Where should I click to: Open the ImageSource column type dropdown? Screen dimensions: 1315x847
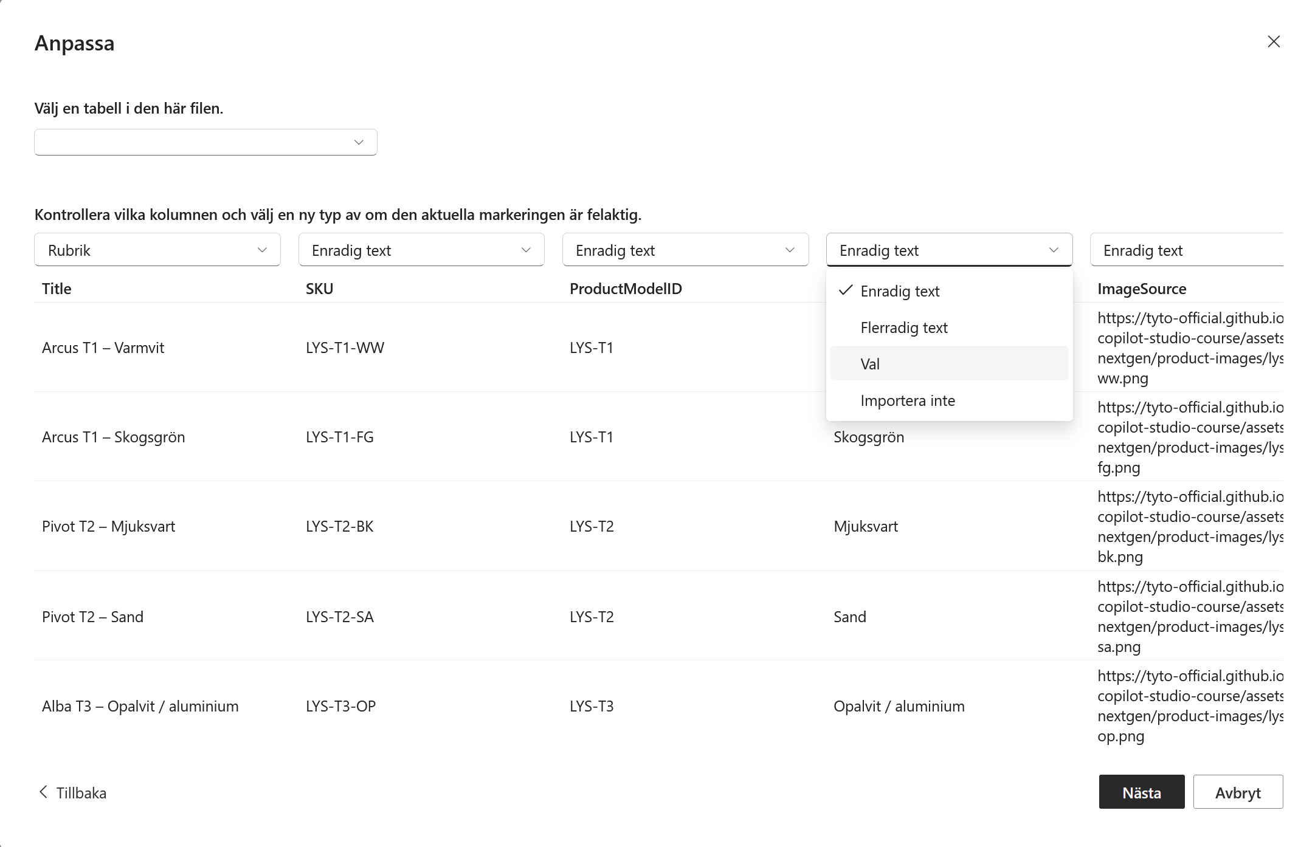coord(1187,250)
